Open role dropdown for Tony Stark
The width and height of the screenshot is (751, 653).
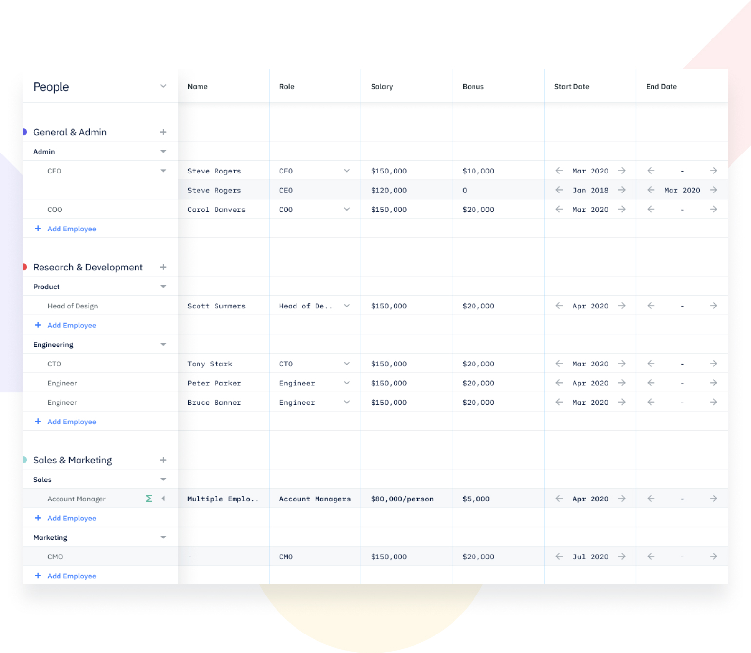click(x=347, y=364)
